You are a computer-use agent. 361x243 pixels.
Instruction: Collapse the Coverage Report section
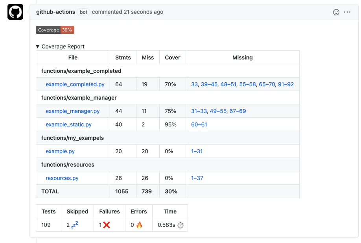pos(60,46)
